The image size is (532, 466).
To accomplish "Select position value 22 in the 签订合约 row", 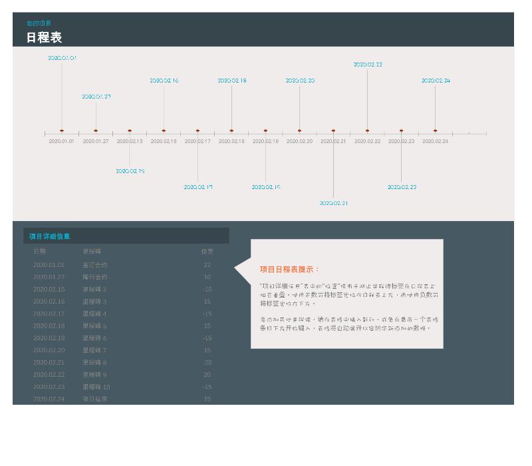I will [x=207, y=265].
